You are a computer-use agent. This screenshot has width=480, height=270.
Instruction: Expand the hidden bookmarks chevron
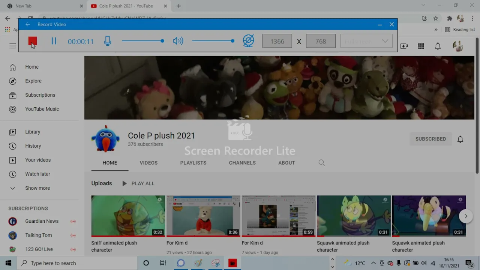(436, 30)
